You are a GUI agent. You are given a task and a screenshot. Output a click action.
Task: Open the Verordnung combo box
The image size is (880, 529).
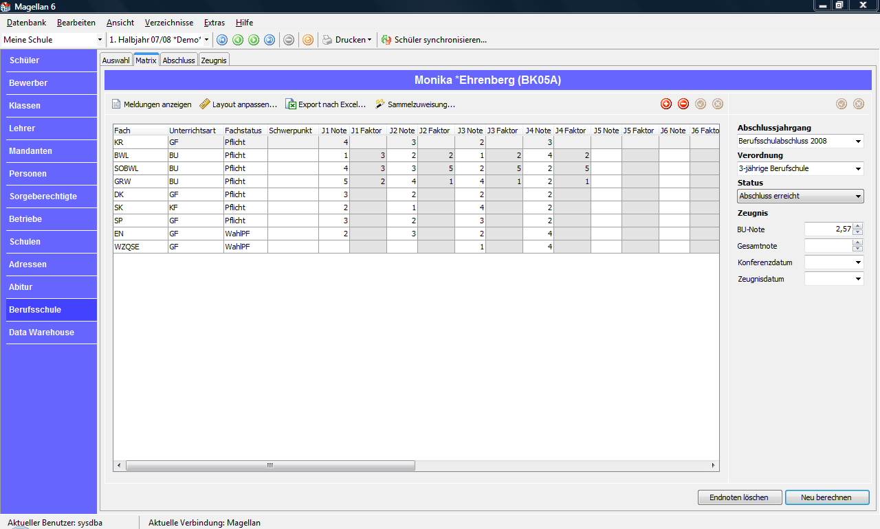pos(858,168)
